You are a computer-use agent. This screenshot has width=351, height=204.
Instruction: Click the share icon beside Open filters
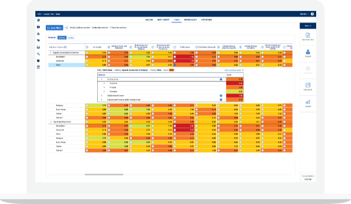pyautogui.click(x=67, y=28)
